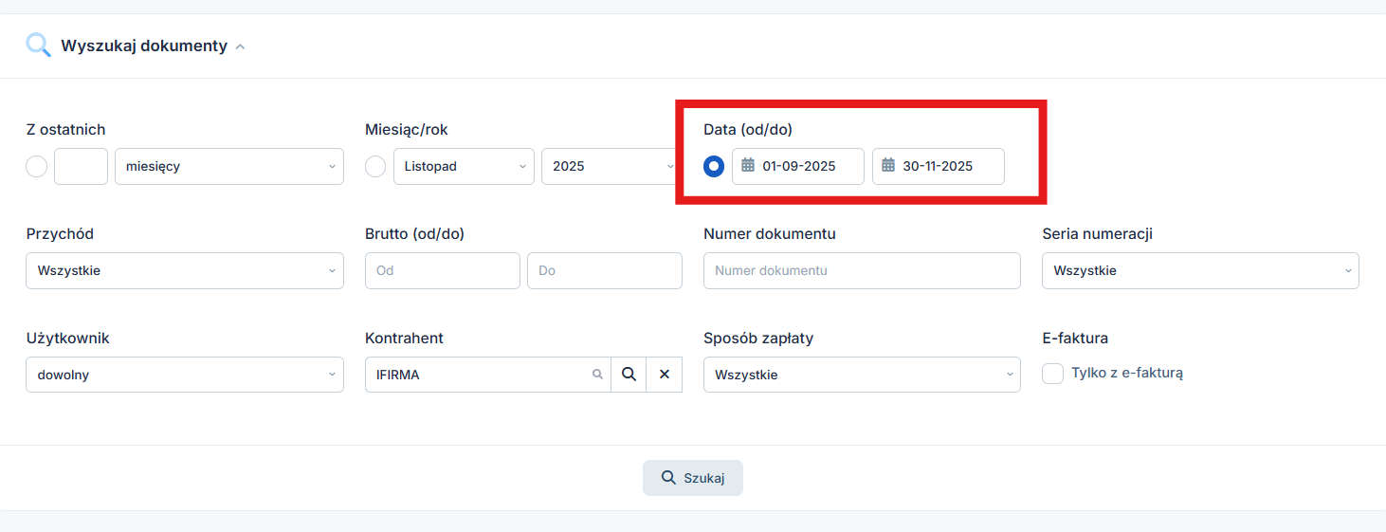Click the Numer dokumentu input field
This screenshot has width=1386, height=532.
[862, 270]
